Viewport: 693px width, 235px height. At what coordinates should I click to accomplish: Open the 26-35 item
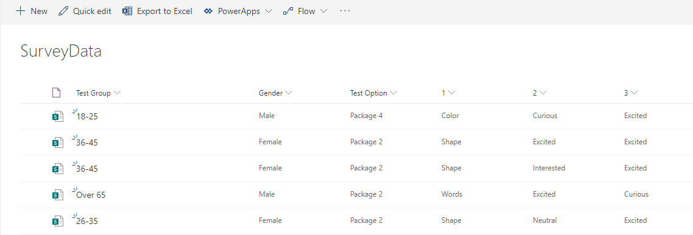pos(87,222)
